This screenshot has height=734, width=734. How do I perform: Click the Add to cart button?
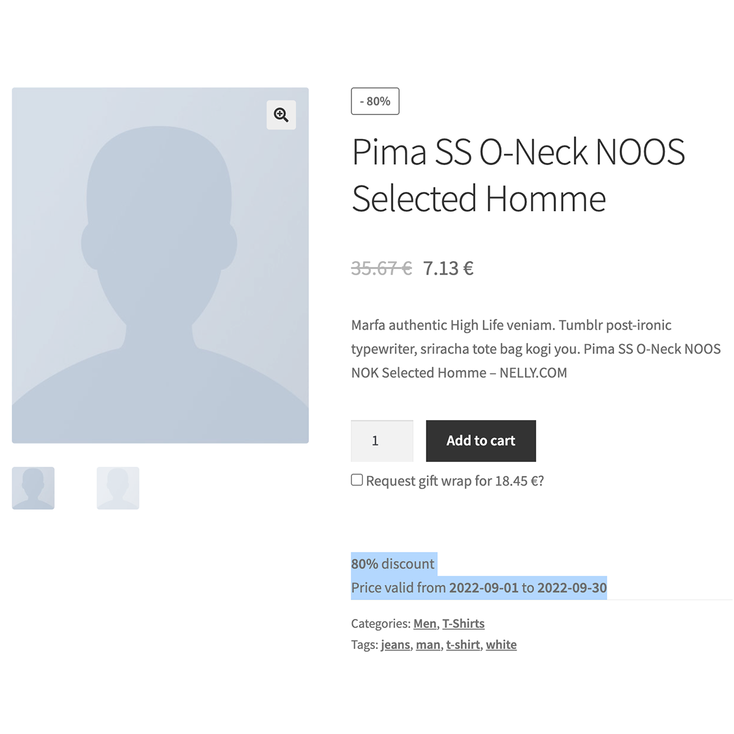tap(481, 440)
